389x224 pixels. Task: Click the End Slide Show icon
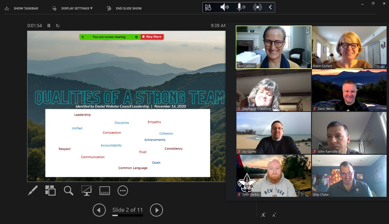click(109, 8)
